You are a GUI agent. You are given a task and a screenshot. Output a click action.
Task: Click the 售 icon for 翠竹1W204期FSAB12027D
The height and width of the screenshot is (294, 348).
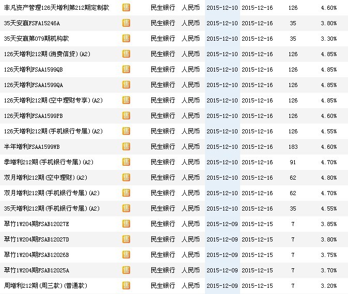pos(126,239)
